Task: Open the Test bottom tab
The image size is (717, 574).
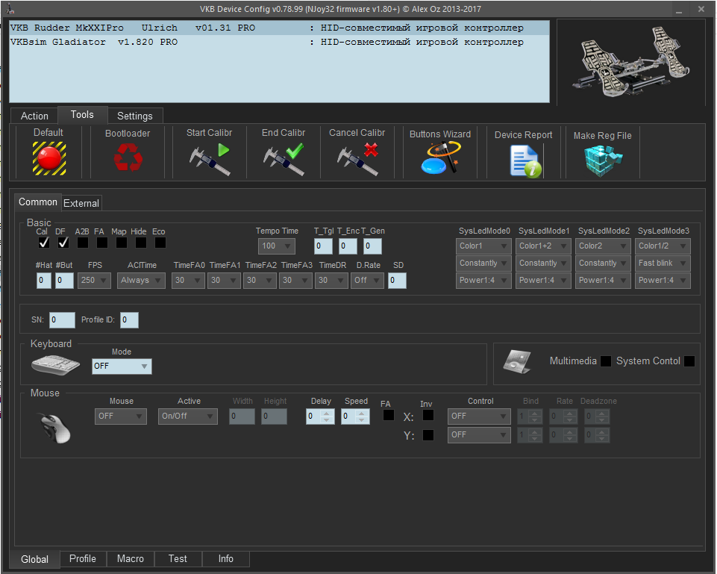Action: (x=178, y=559)
